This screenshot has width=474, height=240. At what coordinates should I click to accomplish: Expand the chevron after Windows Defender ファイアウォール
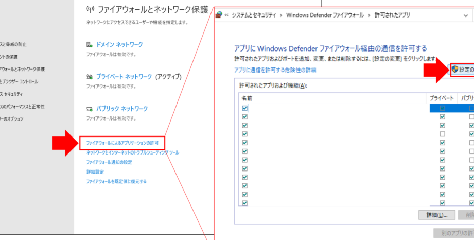369,15
